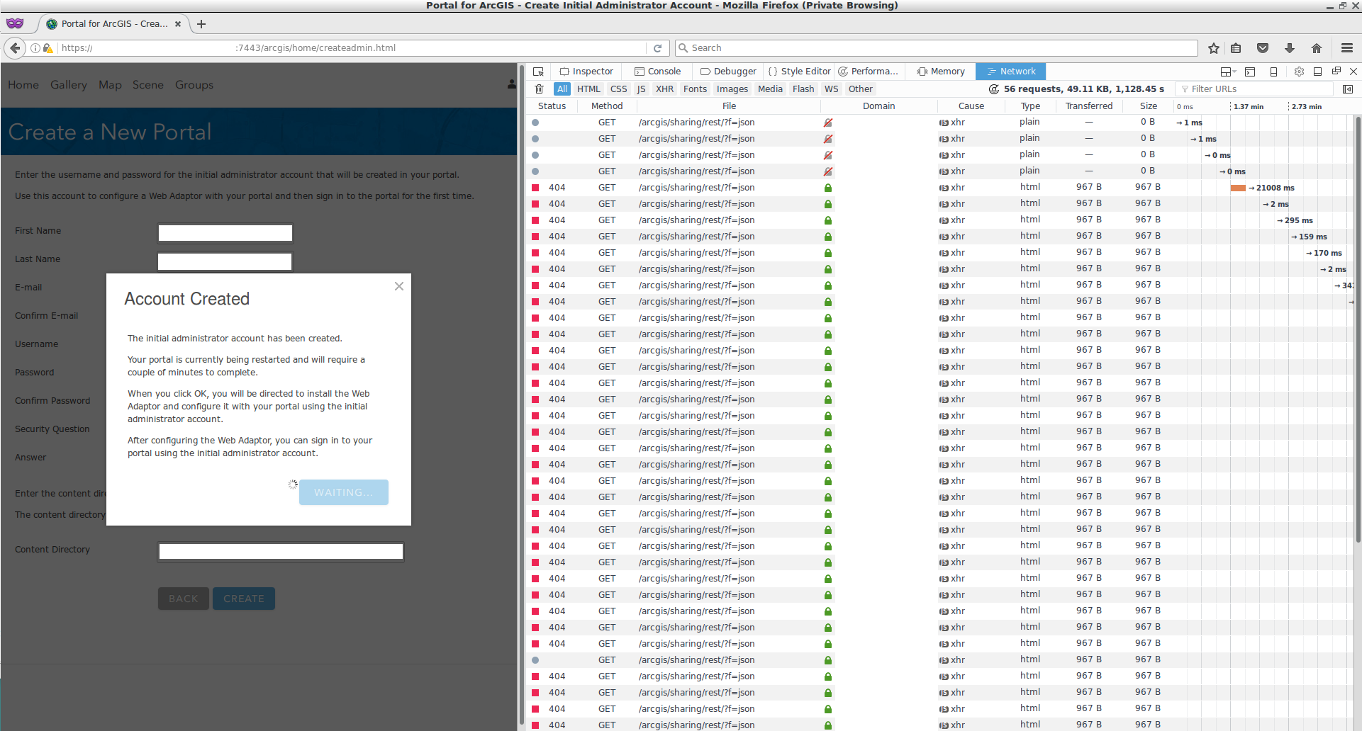Filter requests by CSS
This screenshot has width=1362, height=731.
tap(619, 89)
